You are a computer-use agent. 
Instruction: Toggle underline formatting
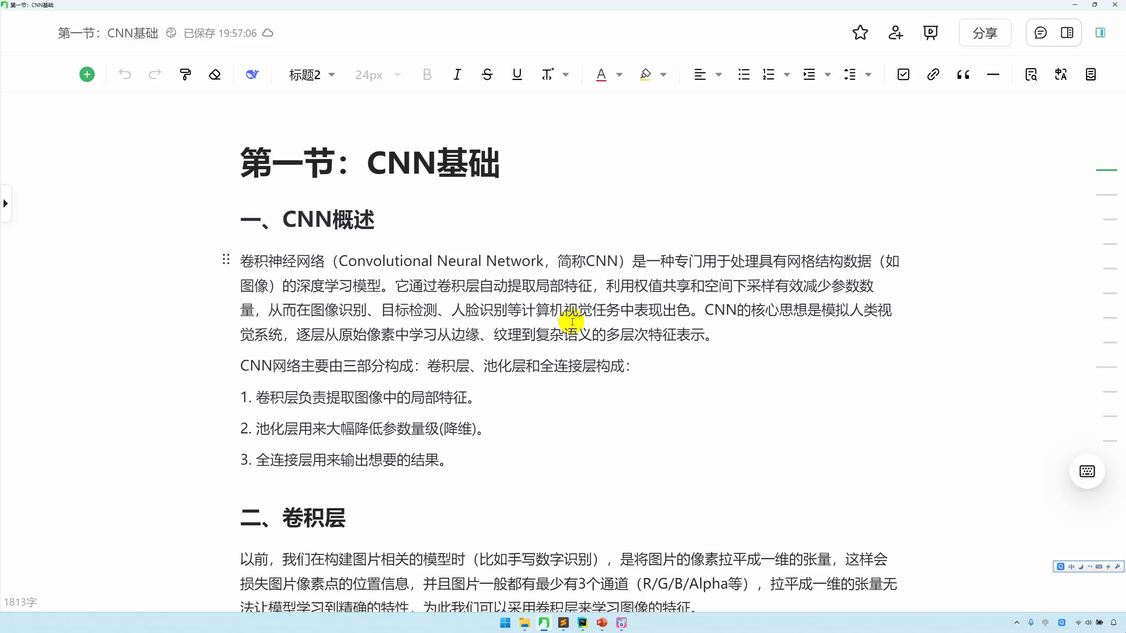coord(516,74)
